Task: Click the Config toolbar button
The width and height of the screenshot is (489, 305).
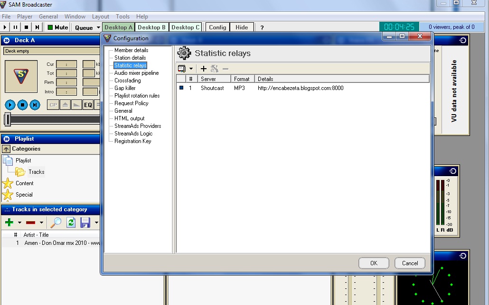Action: pyautogui.click(x=217, y=27)
